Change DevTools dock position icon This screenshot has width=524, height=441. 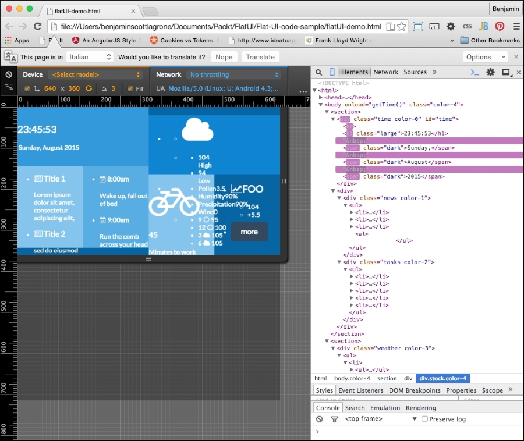coord(505,72)
